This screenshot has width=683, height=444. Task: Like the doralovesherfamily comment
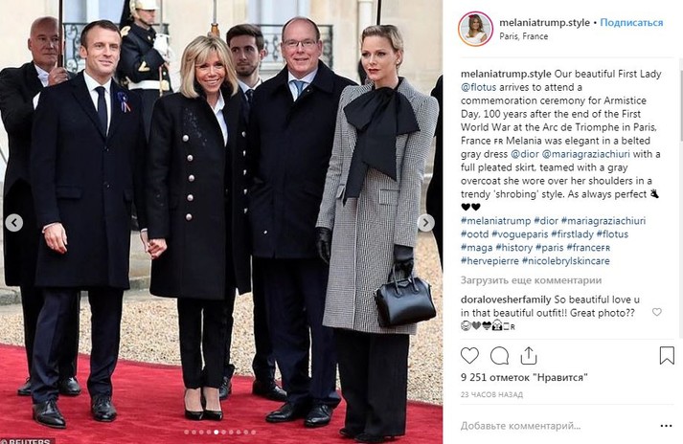click(x=657, y=312)
